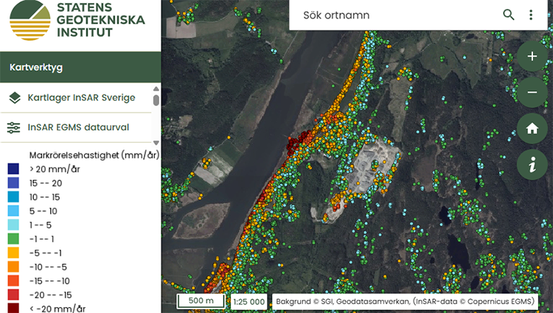Viewport: 553px width, 313px height.
Task: Select the Kartverktyg panel header
Action: point(80,67)
